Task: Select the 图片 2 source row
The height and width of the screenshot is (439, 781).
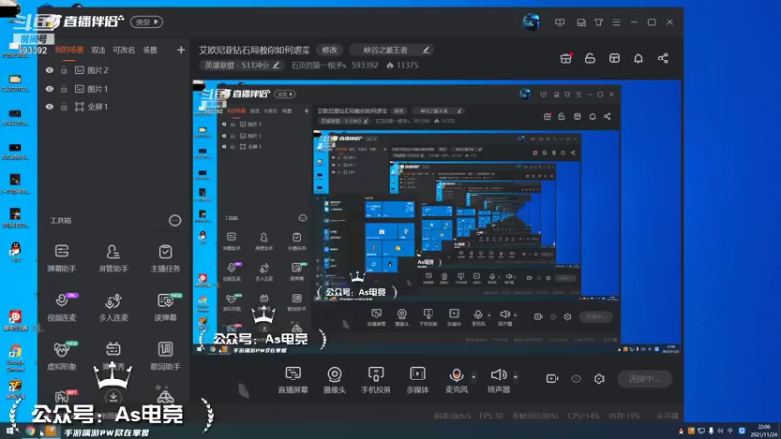Action: (x=114, y=70)
